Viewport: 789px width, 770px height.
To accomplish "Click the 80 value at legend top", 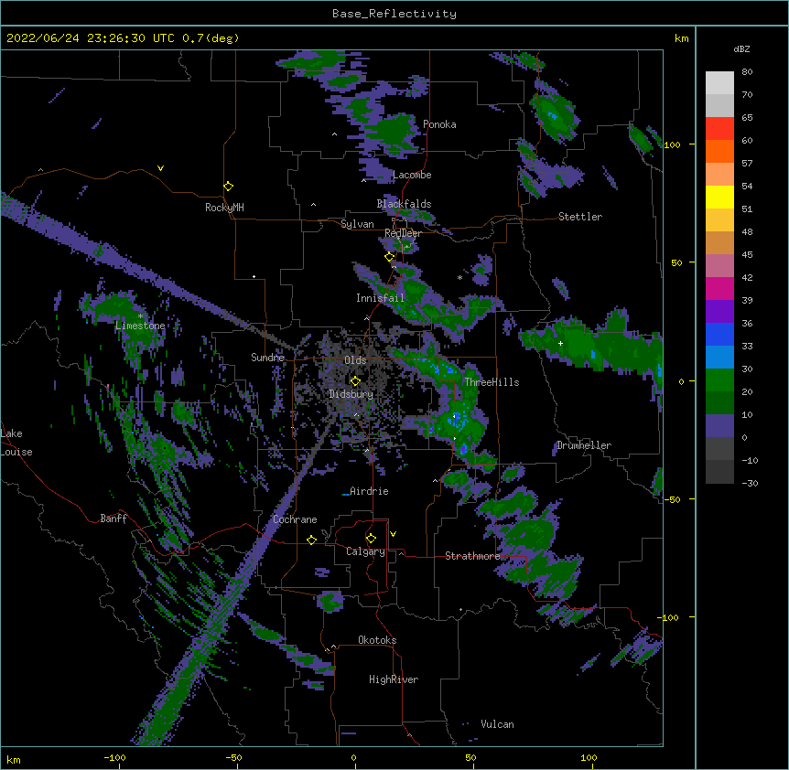I will point(747,72).
